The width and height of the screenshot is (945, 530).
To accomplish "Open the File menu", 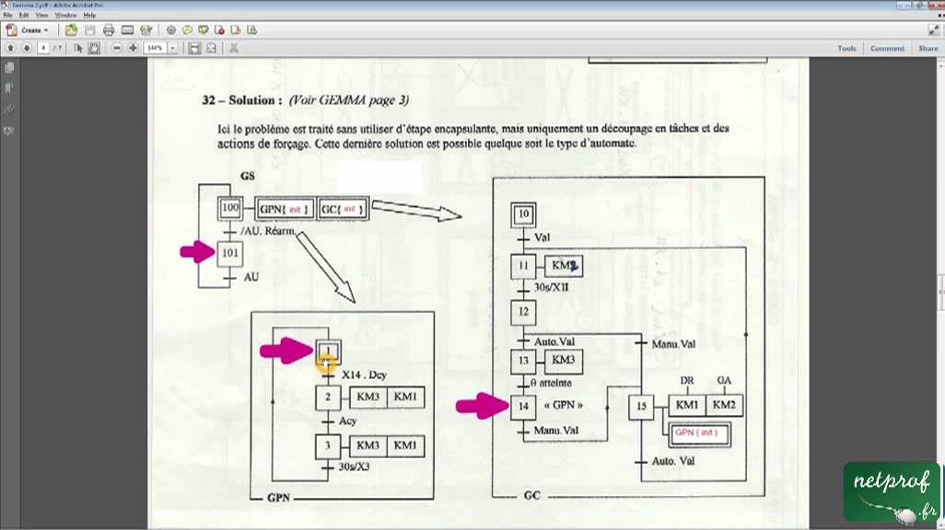I will (x=8, y=15).
